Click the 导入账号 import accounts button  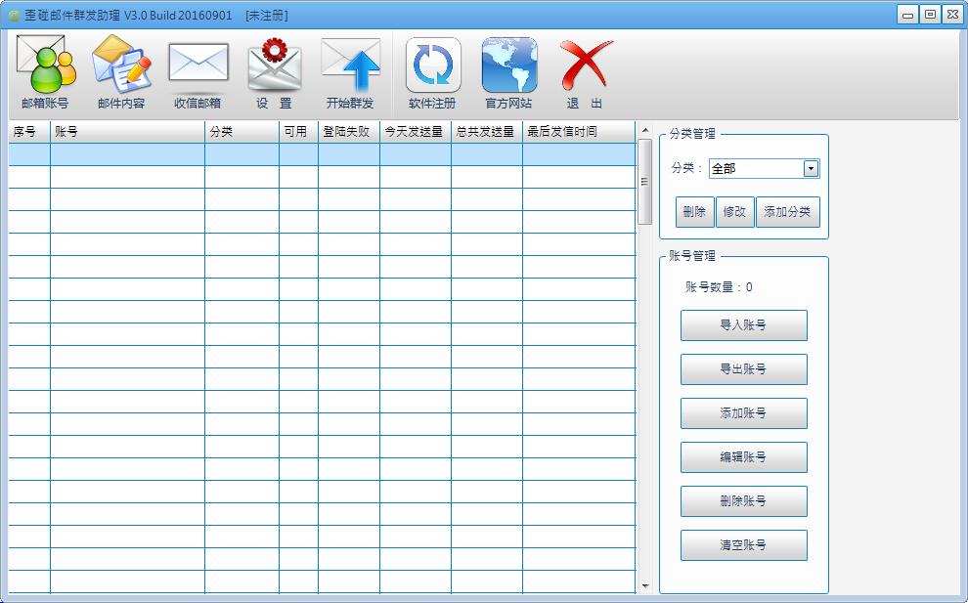click(743, 325)
